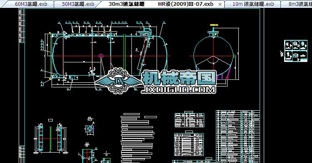Select the yellow label above the end view nozzle

tap(214, 25)
